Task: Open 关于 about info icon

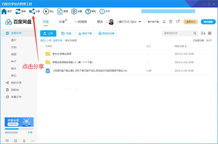Action: (102, 11)
